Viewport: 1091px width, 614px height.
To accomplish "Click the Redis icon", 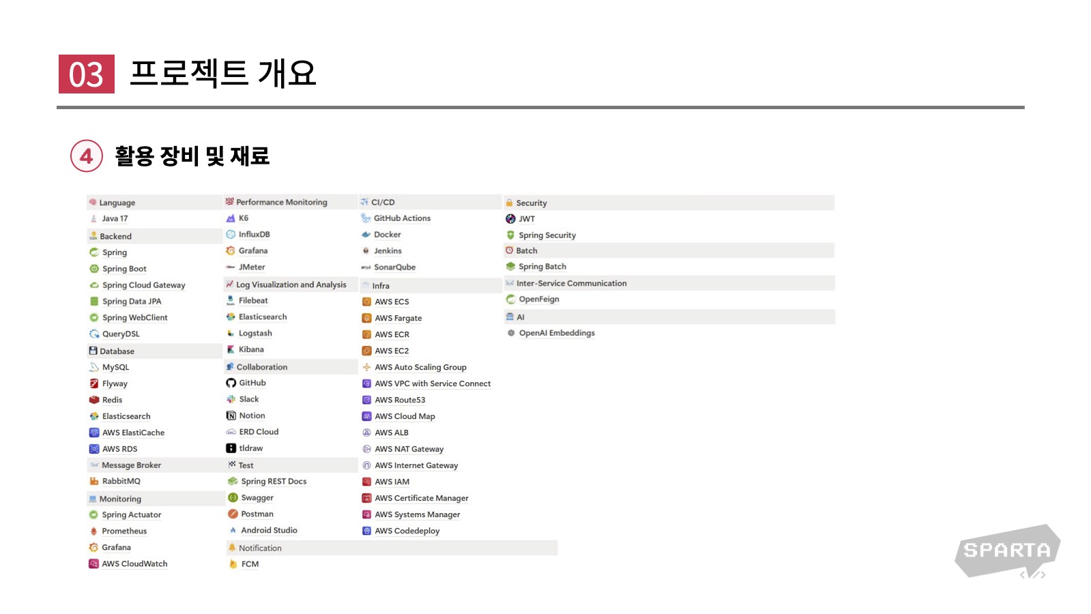I will pyautogui.click(x=94, y=400).
